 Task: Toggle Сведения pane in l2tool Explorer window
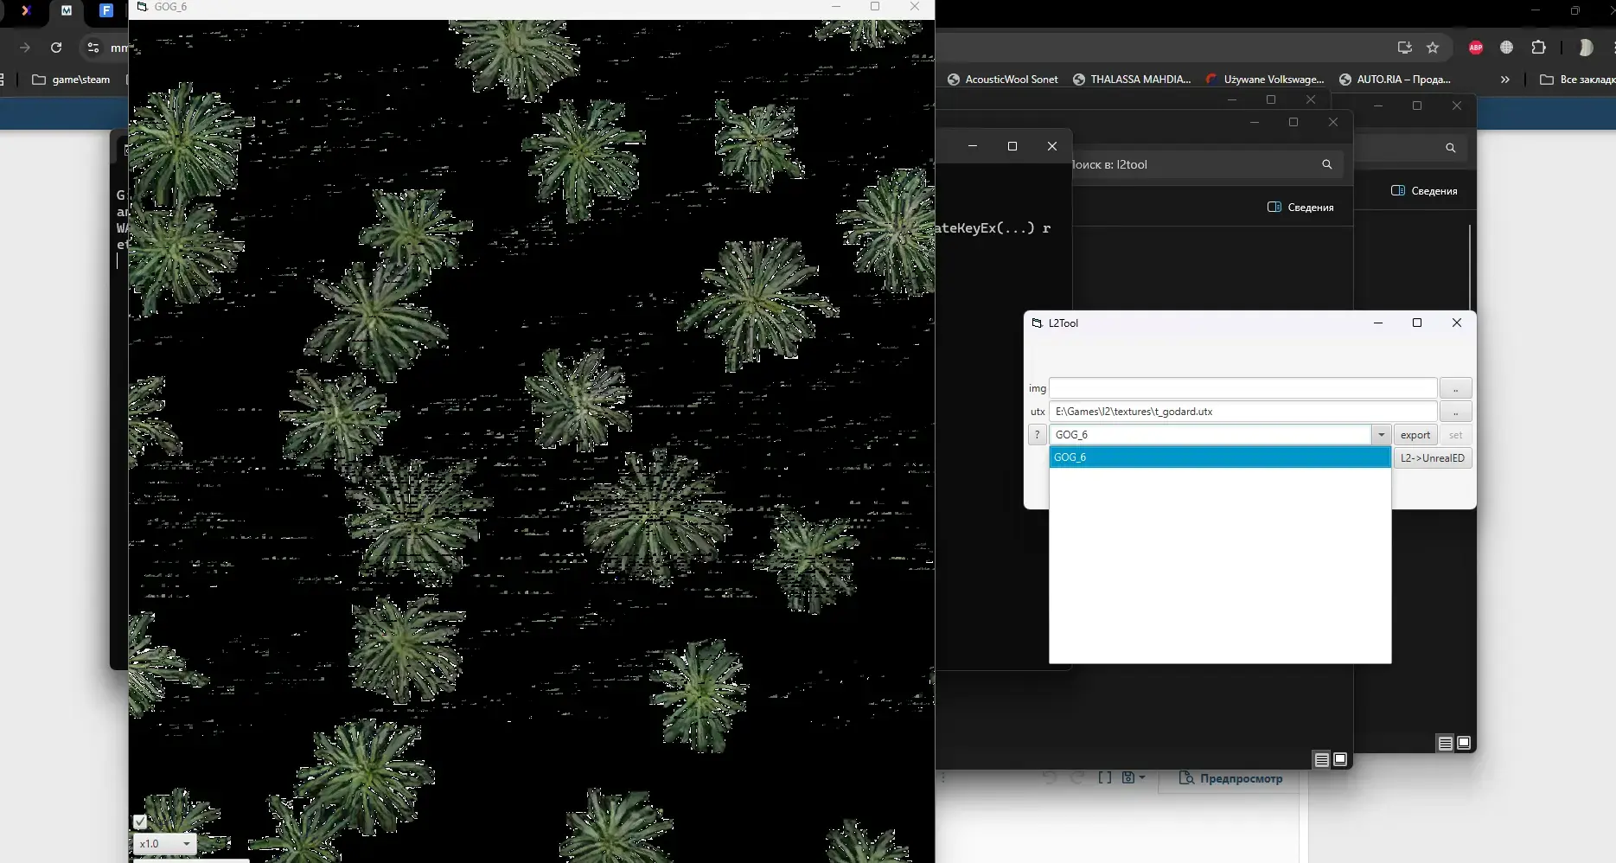tap(1300, 208)
